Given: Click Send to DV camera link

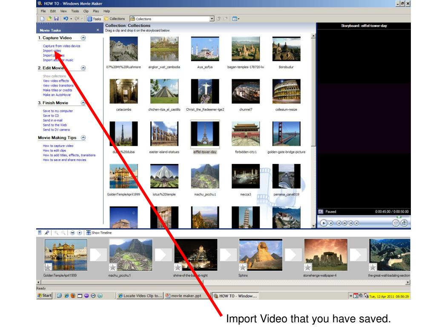Looking at the screenshot, I should point(56,130).
